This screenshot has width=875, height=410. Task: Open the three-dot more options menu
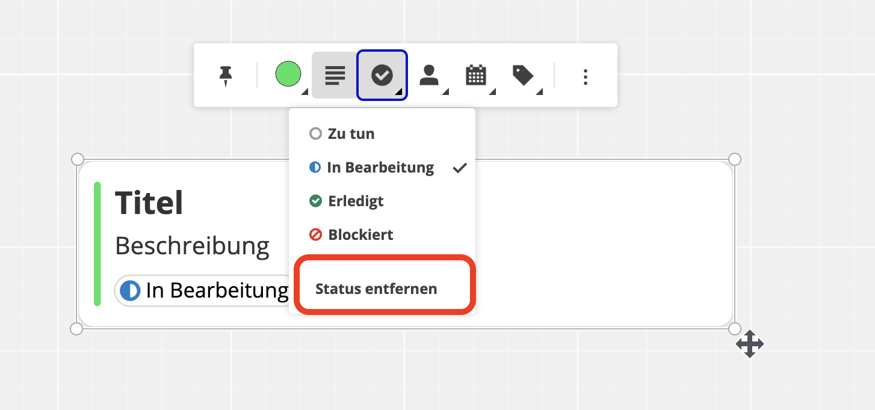pos(586,76)
